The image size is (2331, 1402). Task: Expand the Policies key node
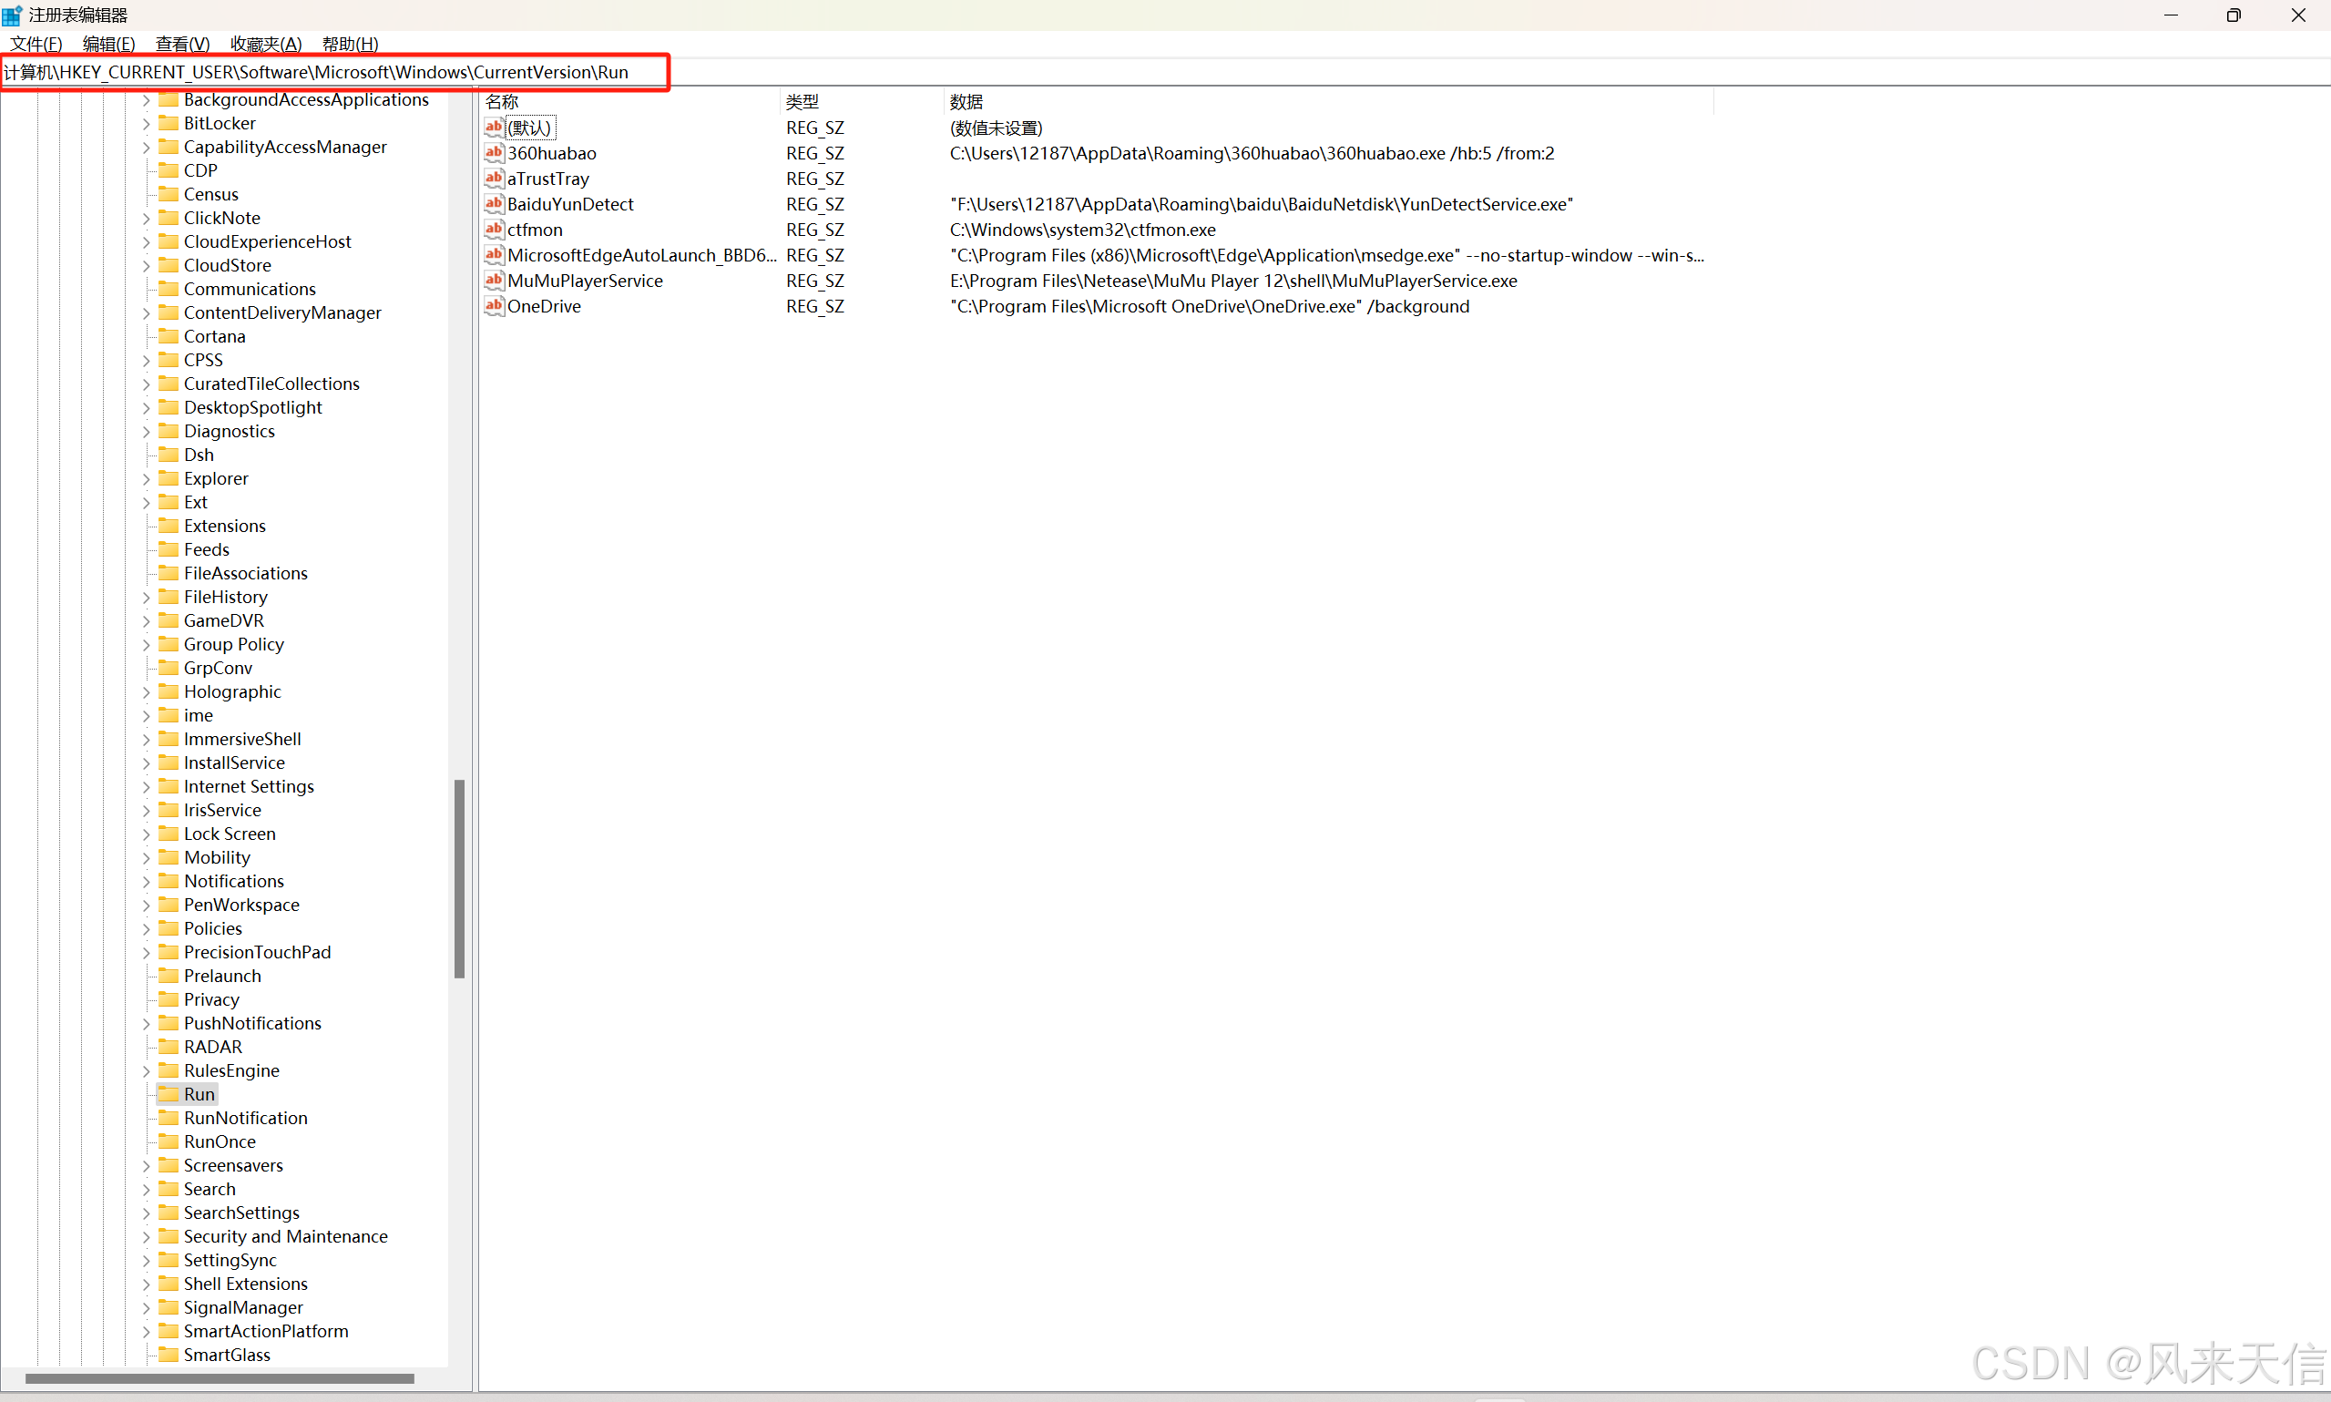pos(147,928)
